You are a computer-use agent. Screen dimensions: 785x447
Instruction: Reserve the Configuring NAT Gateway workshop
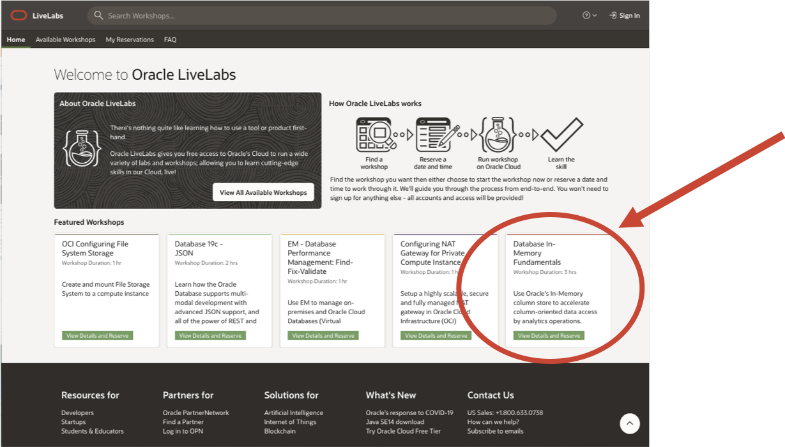pyautogui.click(x=436, y=335)
